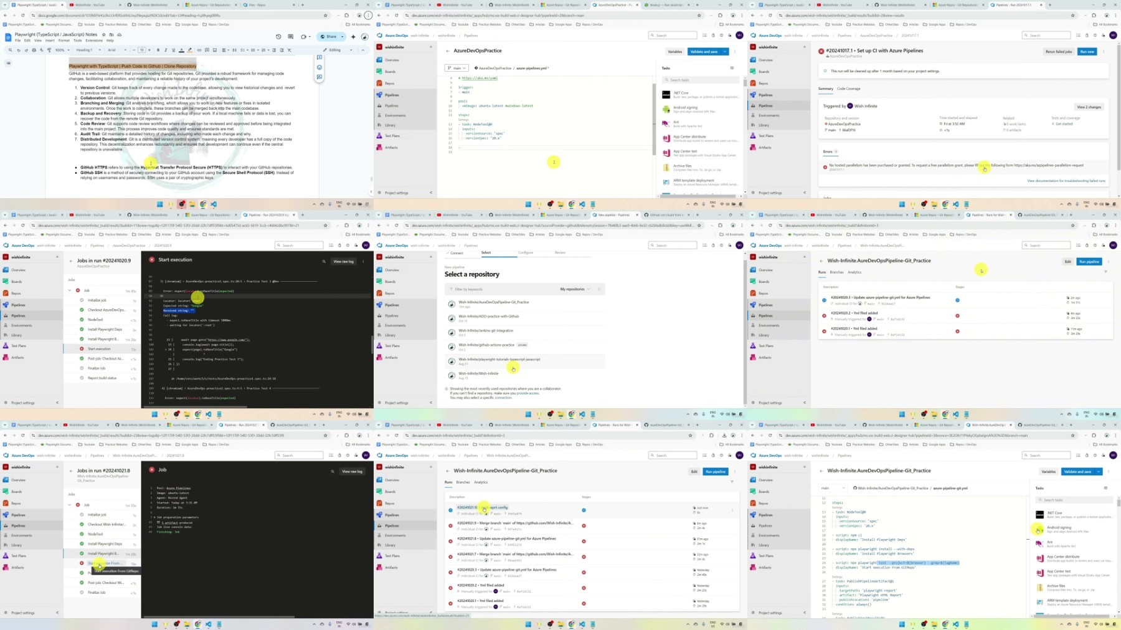Star the Playwright Notes document
The image size is (1121, 630).
click(104, 35)
